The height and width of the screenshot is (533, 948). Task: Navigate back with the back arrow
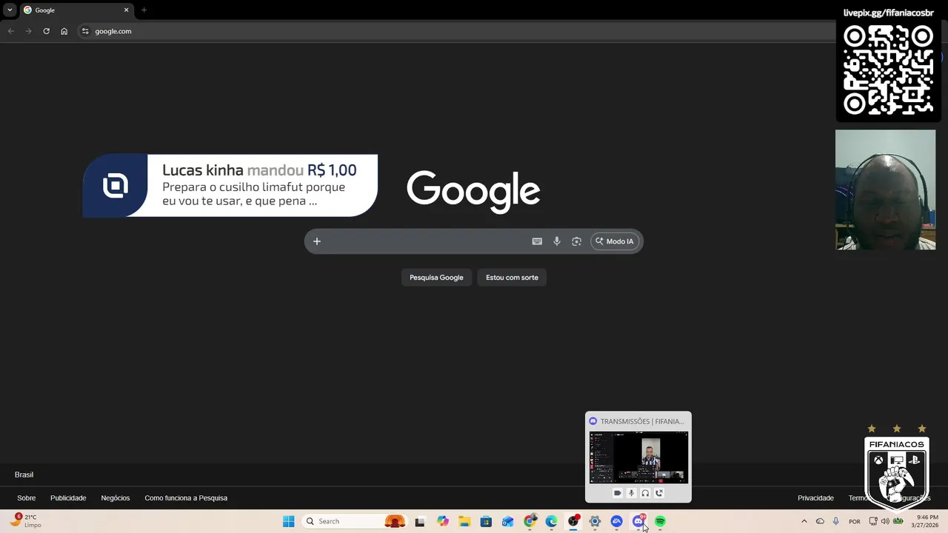[10, 31]
